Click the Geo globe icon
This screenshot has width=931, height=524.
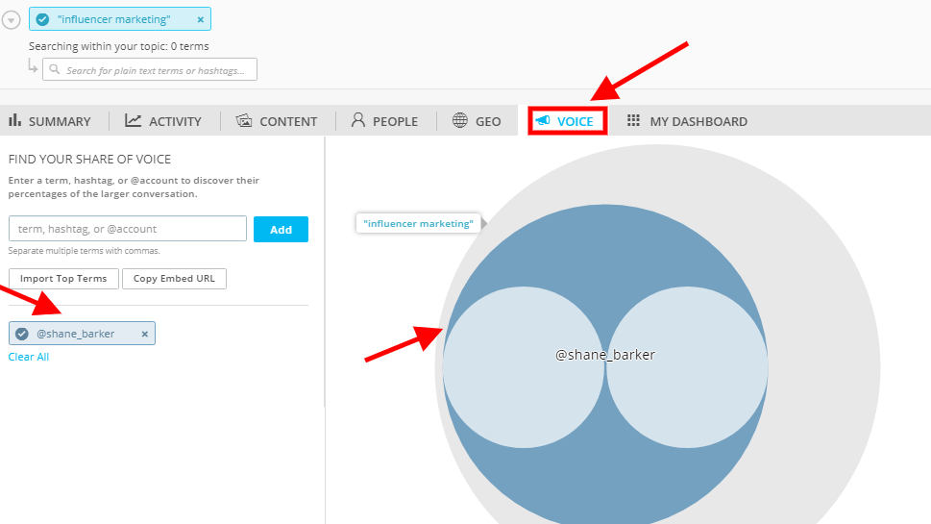pos(460,121)
